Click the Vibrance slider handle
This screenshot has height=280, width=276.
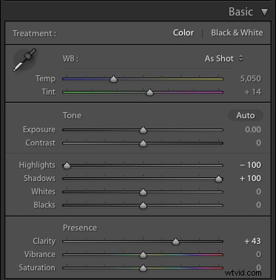143,255
